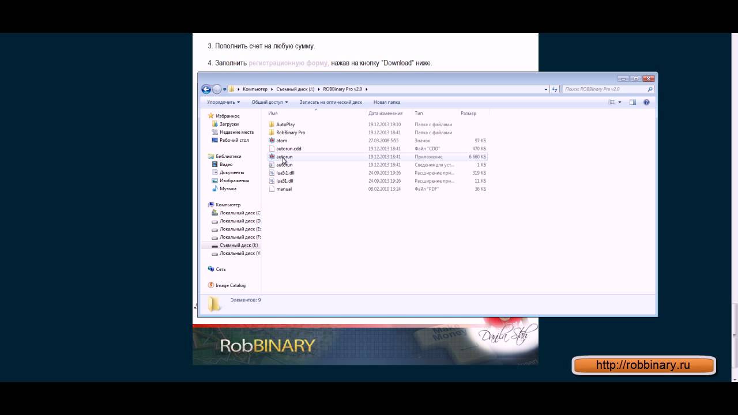Choose Записать на оптический диск
The height and width of the screenshot is (415, 738).
coord(331,102)
